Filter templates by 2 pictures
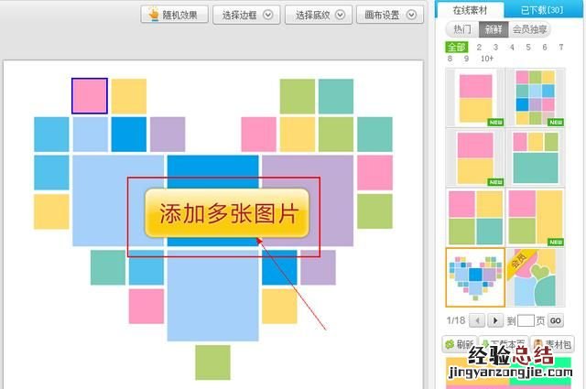This screenshot has width=586, height=389. 479,47
